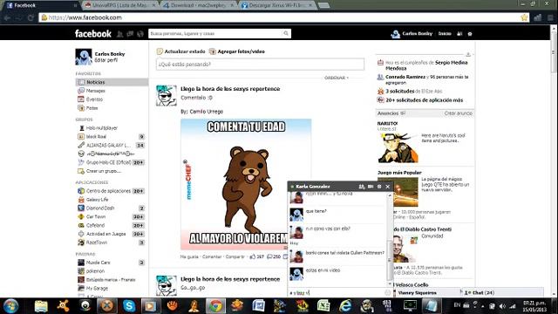Open pokemon page in sidebar

click(95, 271)
